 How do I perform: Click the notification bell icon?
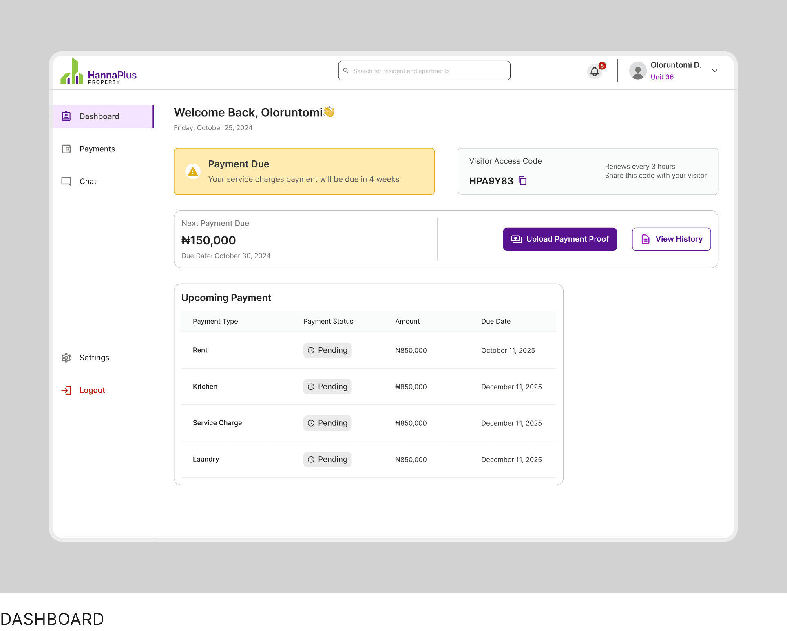[595, 72]
